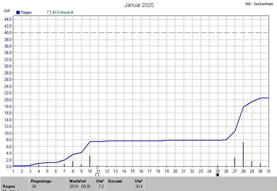Click the MaxWert date 28.01. 09:30
The height and width of the screenshot is (191, 277).
point(80,186)
